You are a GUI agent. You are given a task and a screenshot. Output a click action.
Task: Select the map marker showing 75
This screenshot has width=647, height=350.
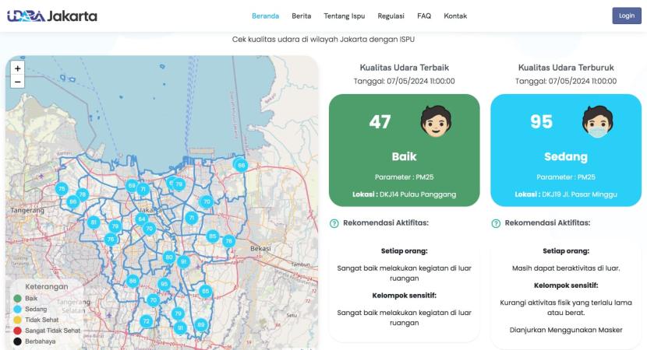62,189
